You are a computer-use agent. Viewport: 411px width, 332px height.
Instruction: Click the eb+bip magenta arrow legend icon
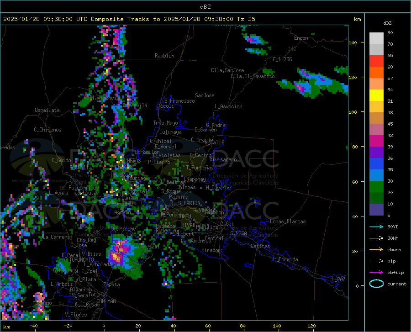(376, 273)
